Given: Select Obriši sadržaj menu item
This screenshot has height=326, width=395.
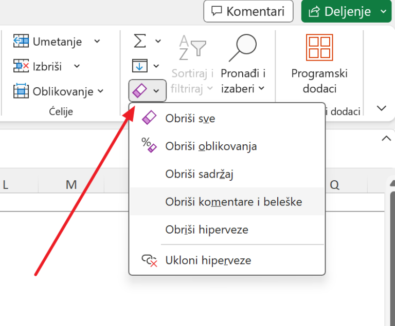Looking at the screenshot, I should click(227, 174).
